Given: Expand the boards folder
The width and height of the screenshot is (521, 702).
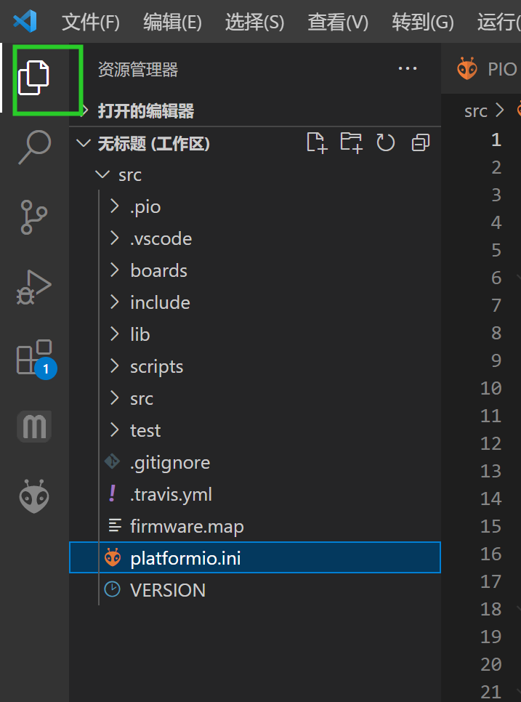Looking at the screenshot, I should (158, 271).
